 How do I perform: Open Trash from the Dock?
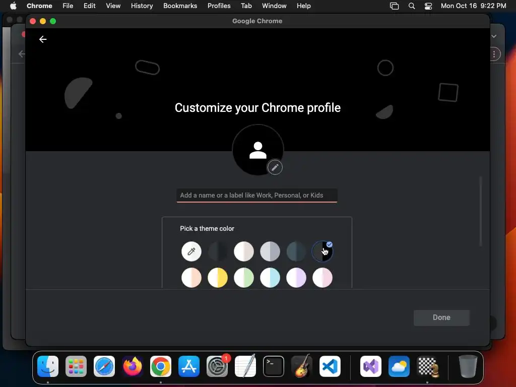(x=468, y=366)
